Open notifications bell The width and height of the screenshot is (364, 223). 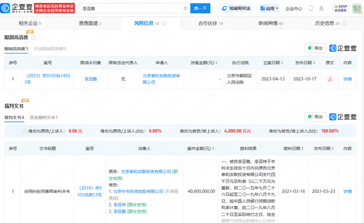pyautogui.click(x=321, y=9)
